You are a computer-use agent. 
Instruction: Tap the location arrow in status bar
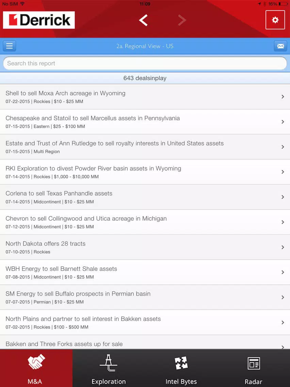pos(259,4)
